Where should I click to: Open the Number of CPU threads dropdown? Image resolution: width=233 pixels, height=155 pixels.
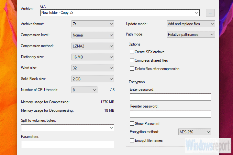[x=84, y=90]
